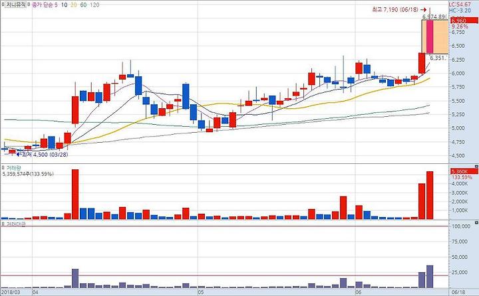This screenshot has height=296, width=479.
Task: Click the 4,500 price axis label
Action: (x=458, y=156)
